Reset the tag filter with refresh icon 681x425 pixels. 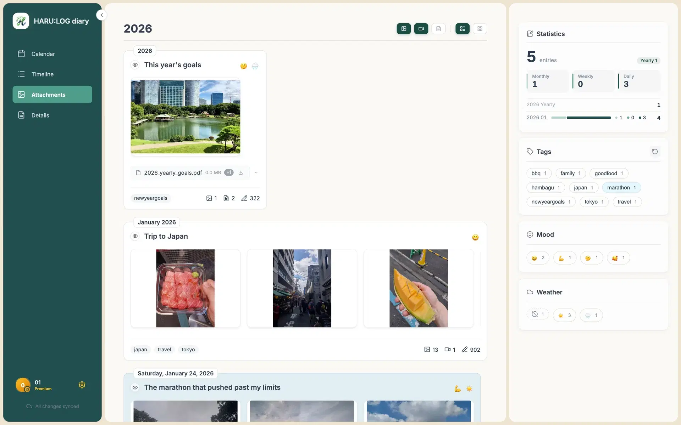pyautogui.click(x=655, y=152)
